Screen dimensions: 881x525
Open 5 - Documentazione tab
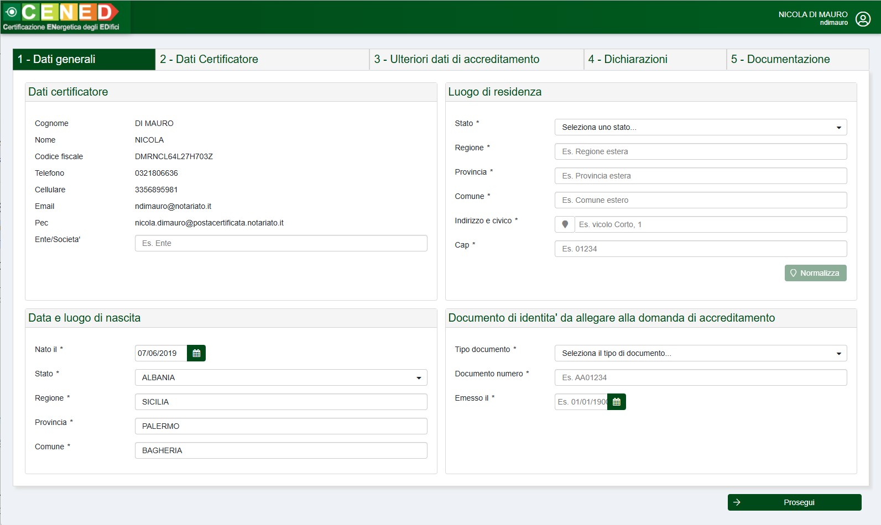click(x=798, y=59)
